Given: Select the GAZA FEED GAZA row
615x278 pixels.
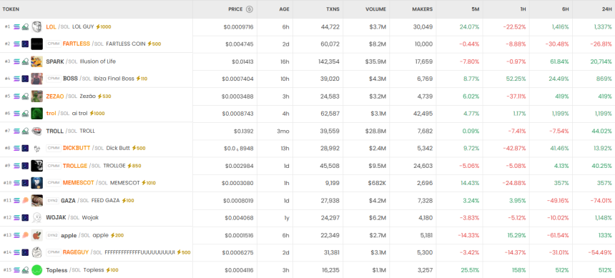Looking at the screenshot, I should (x=307, y=200).
